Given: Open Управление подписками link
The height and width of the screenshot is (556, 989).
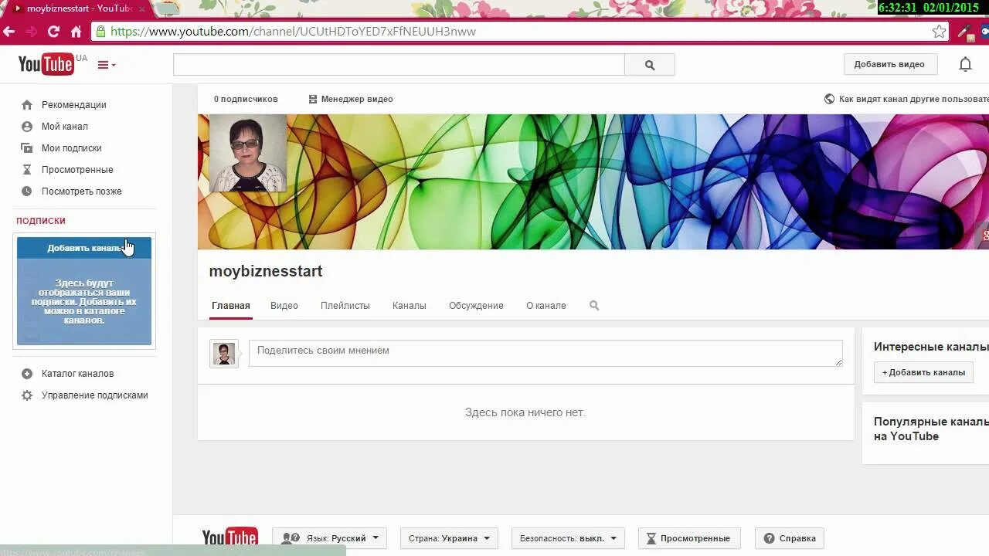Looking at the screenshot, I should click(x=95, y=395).
